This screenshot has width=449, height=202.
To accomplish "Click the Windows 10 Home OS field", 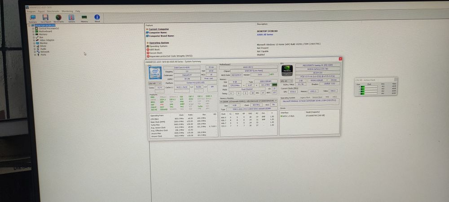I will (x=309, y=101).
